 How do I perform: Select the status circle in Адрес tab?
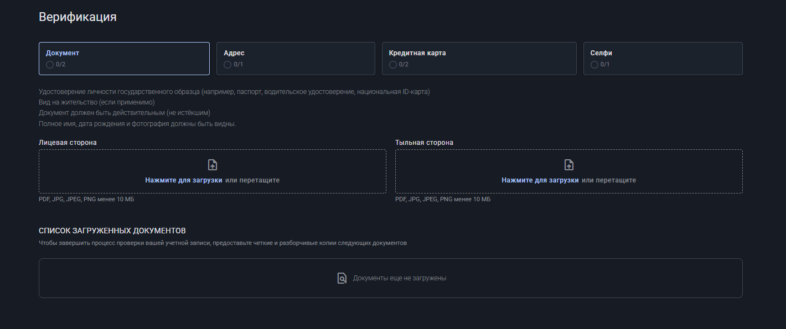tap(227, 65)
